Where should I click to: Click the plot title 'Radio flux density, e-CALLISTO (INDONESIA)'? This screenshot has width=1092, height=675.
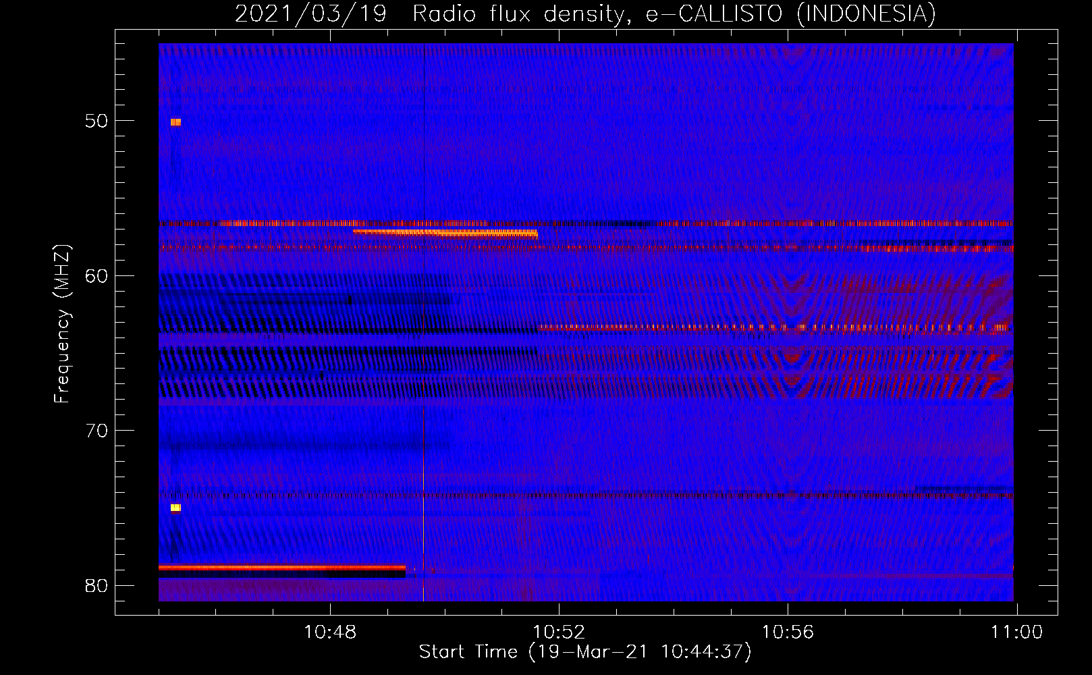click(674, 13)
